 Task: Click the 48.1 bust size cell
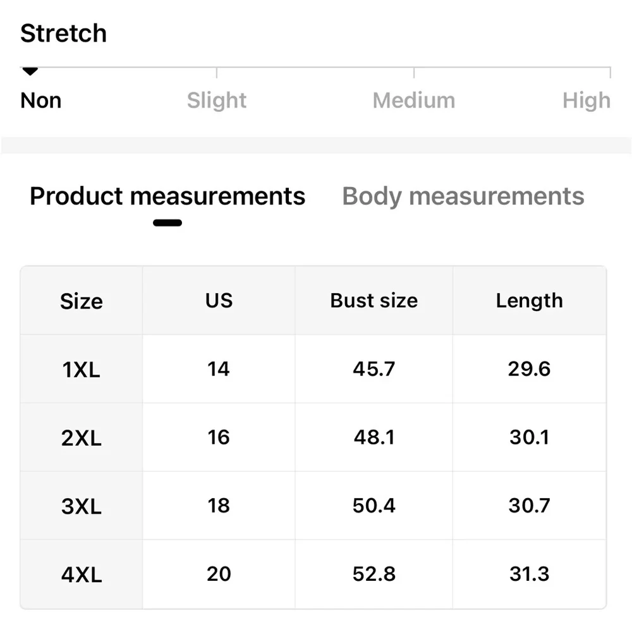(374, 437)
